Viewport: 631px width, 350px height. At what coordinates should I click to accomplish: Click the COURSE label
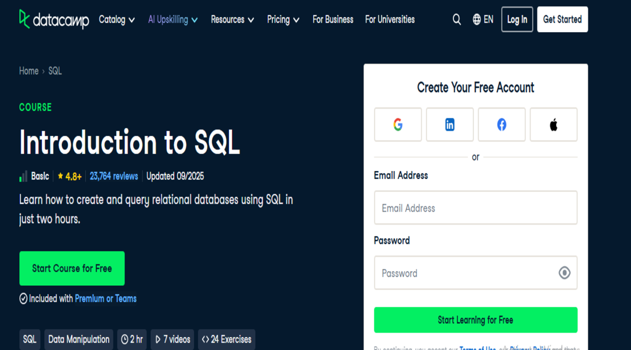[x=36, y=107]
